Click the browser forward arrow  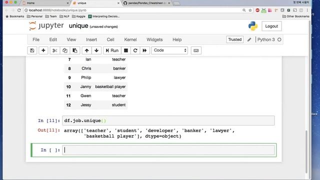(x=12, y=10)
